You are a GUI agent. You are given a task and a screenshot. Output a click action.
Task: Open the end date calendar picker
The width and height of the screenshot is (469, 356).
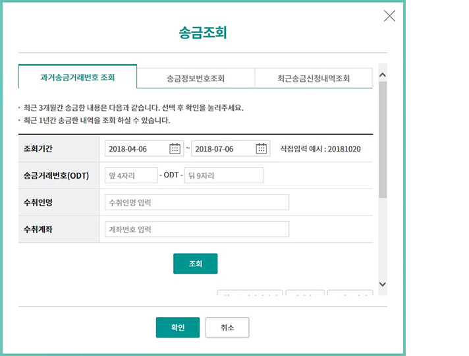click(262, 148)
